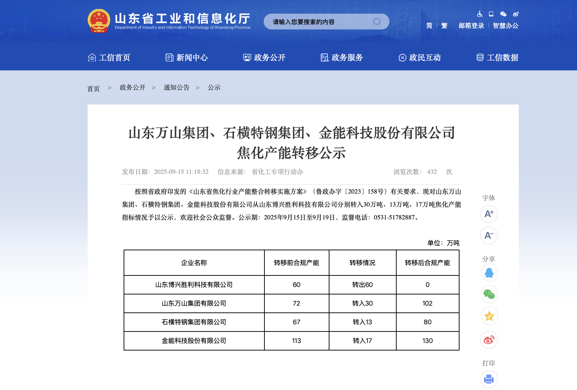Click source 省化工专项行动办
Screen dimensions: 577x390
pyautogui.click(x=277, y=172)
